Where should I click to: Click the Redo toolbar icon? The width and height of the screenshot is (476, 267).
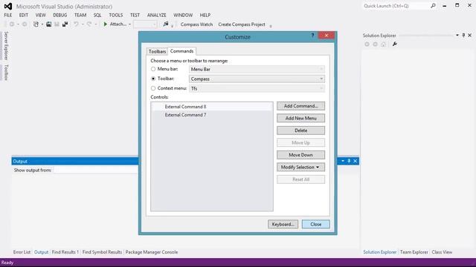pos(89,24)
